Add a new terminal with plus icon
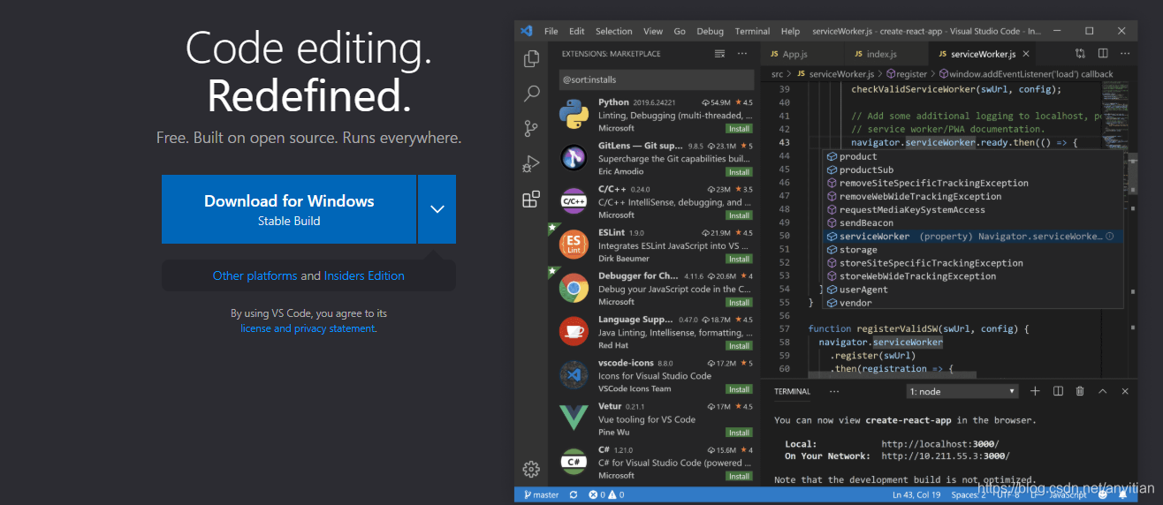This screenshot has height=505, width=1163. point(1035,391)
